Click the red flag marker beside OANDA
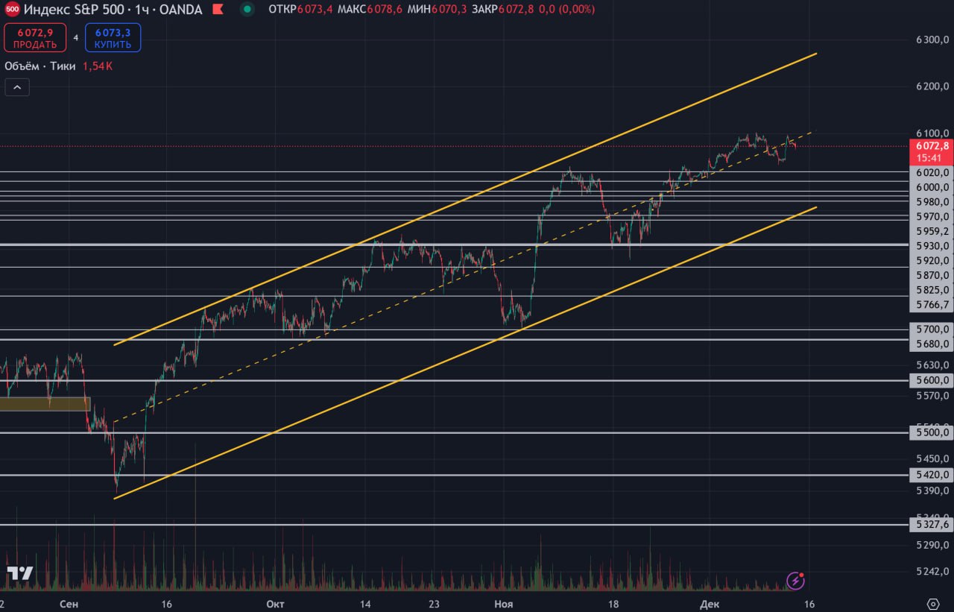Viewport: 954px width, 612px height. (217, 10)
